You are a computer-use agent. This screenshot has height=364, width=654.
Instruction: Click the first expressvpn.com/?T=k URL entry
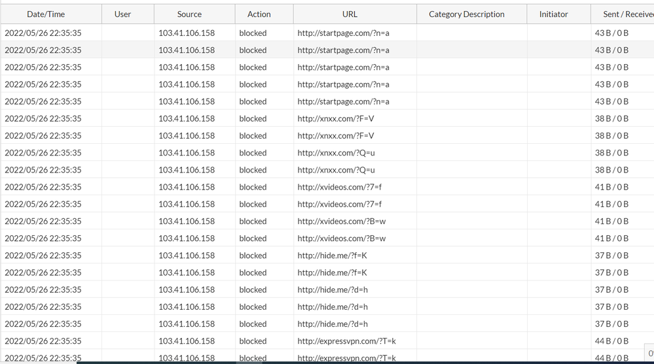click(x=346, y=341)
